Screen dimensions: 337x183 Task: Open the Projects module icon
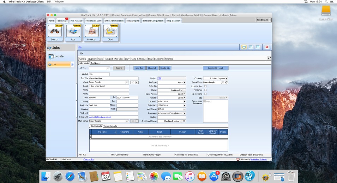pos(91,31)
